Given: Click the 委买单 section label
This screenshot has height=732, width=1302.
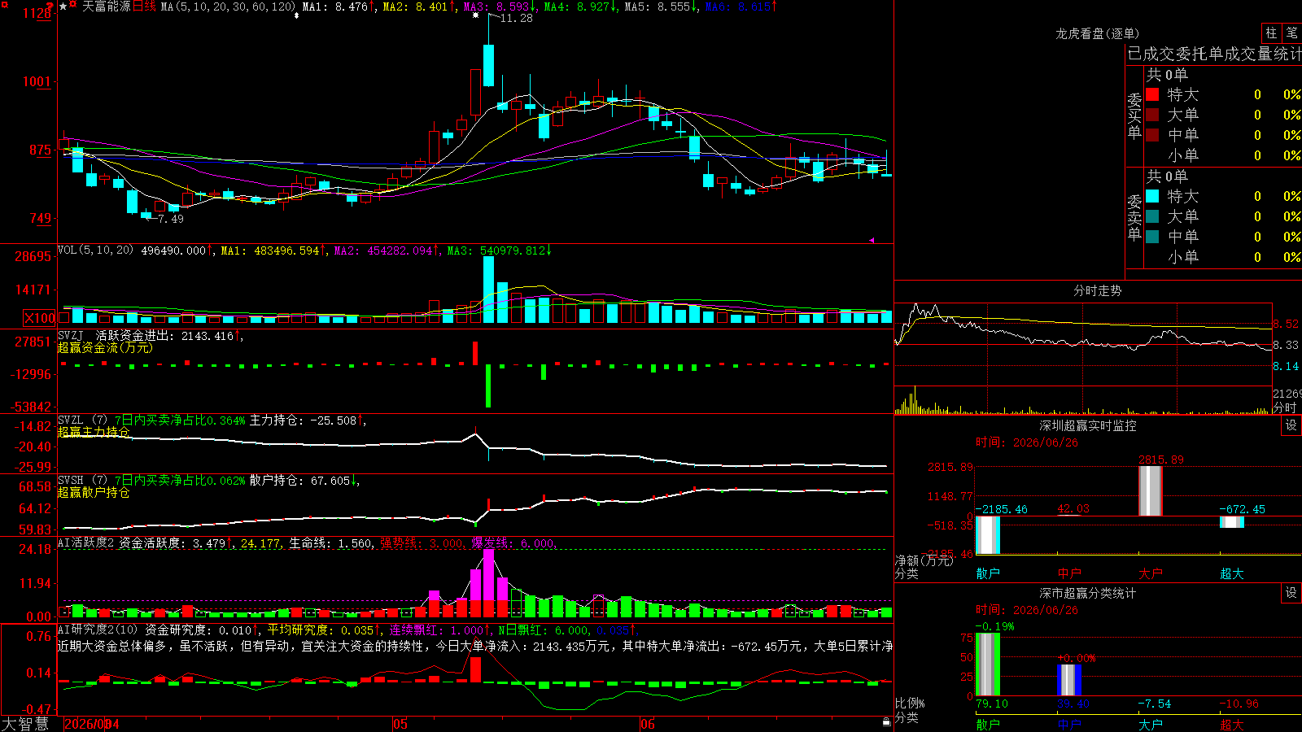Looking at the screenshot, I should tap(1134, 115).
